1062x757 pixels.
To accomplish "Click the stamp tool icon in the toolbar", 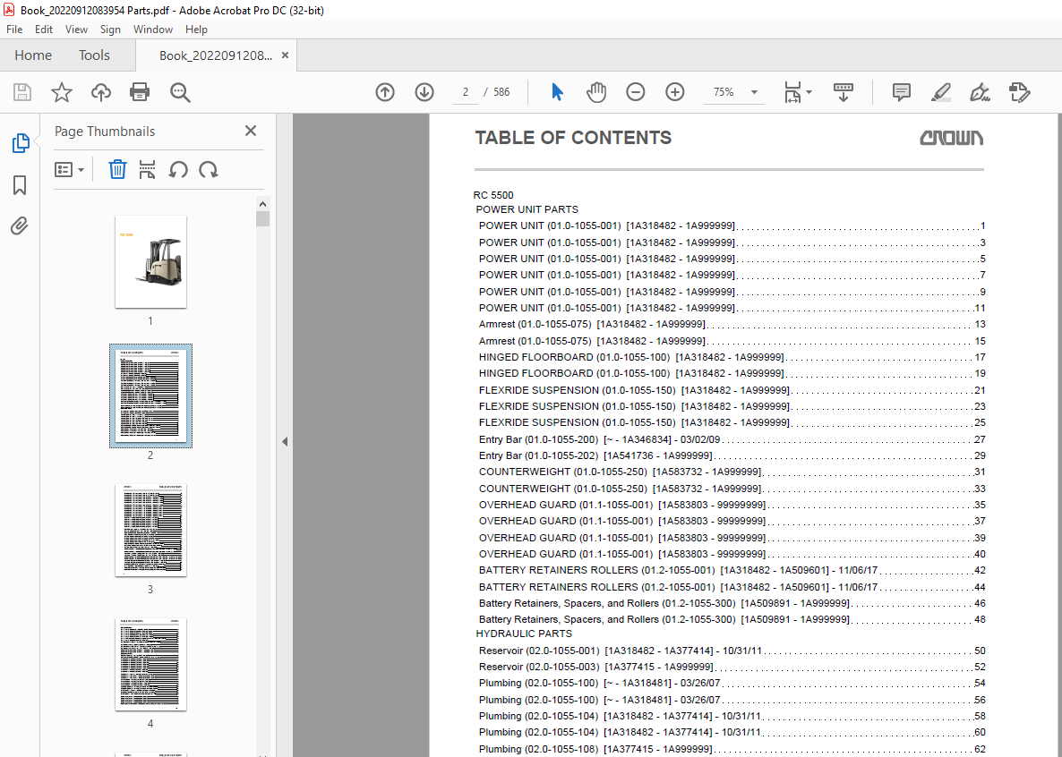I will (x=1019, y=92).
